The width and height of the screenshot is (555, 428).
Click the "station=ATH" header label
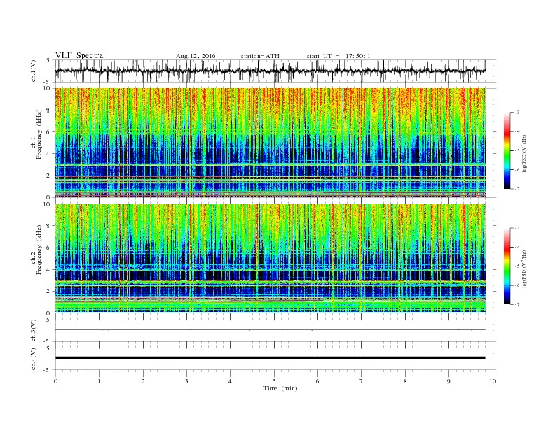260,56
